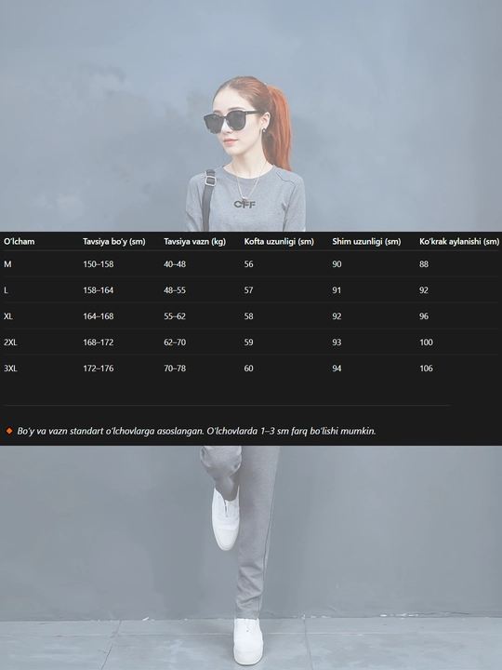Click the Shim uzunligi (sm) header
502x670 pixels.
[366, 242]
